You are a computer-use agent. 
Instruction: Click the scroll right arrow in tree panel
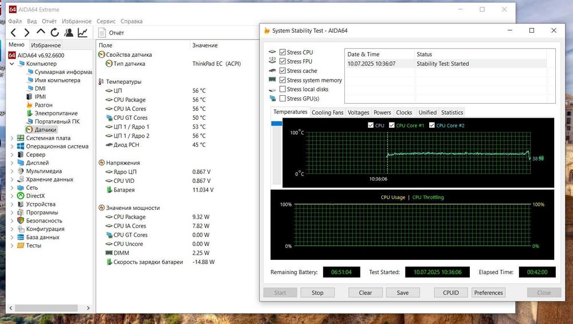coord(88,308)
